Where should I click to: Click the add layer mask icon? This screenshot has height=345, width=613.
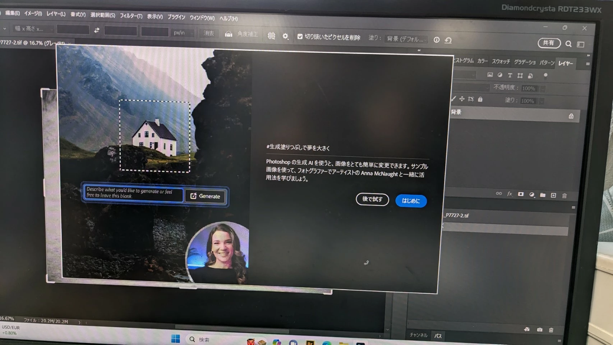[x=521, y=194]
